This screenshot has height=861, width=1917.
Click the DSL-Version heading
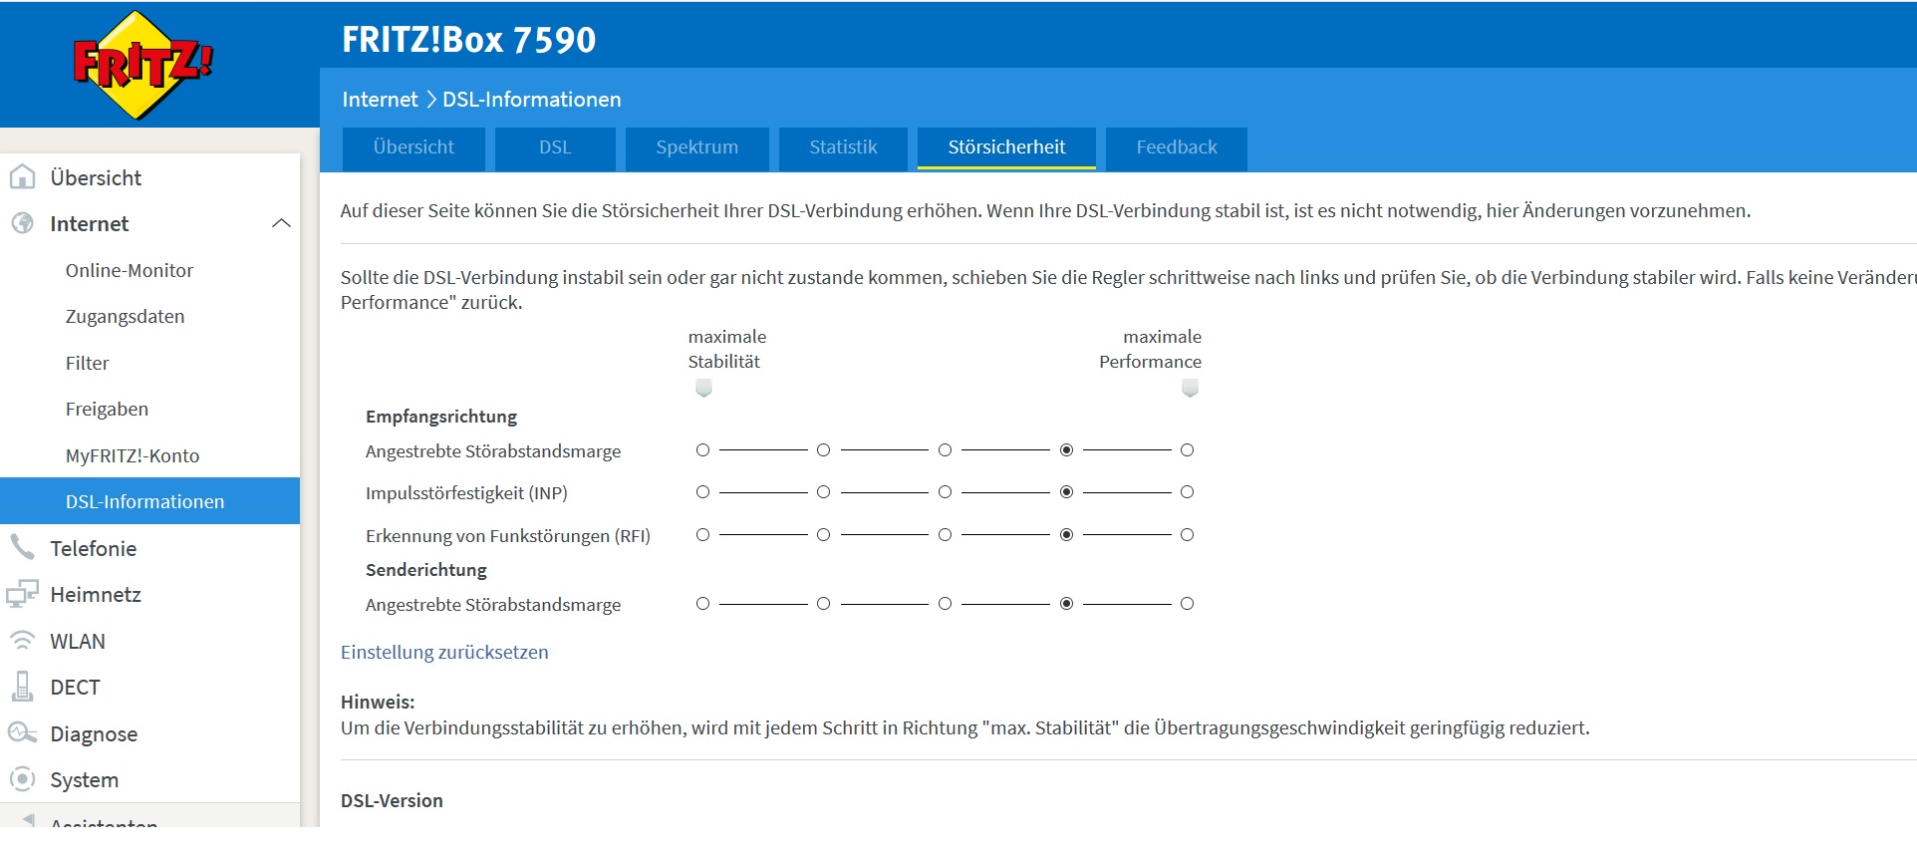392,800
